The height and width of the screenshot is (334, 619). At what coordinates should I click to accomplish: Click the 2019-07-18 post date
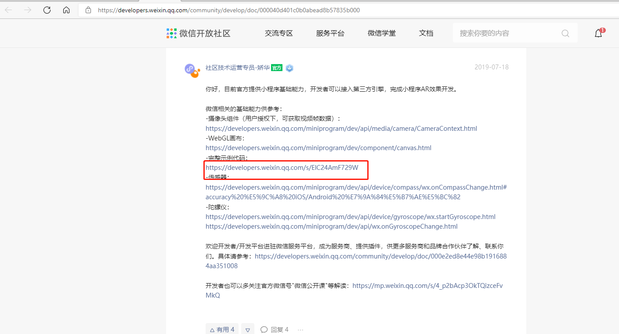click(x=492, y=67)
